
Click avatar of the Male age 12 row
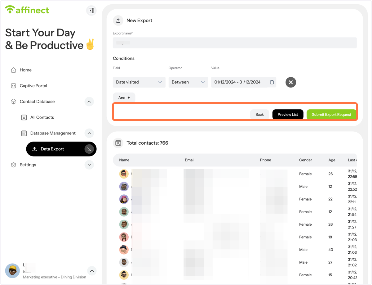[124, 187]
